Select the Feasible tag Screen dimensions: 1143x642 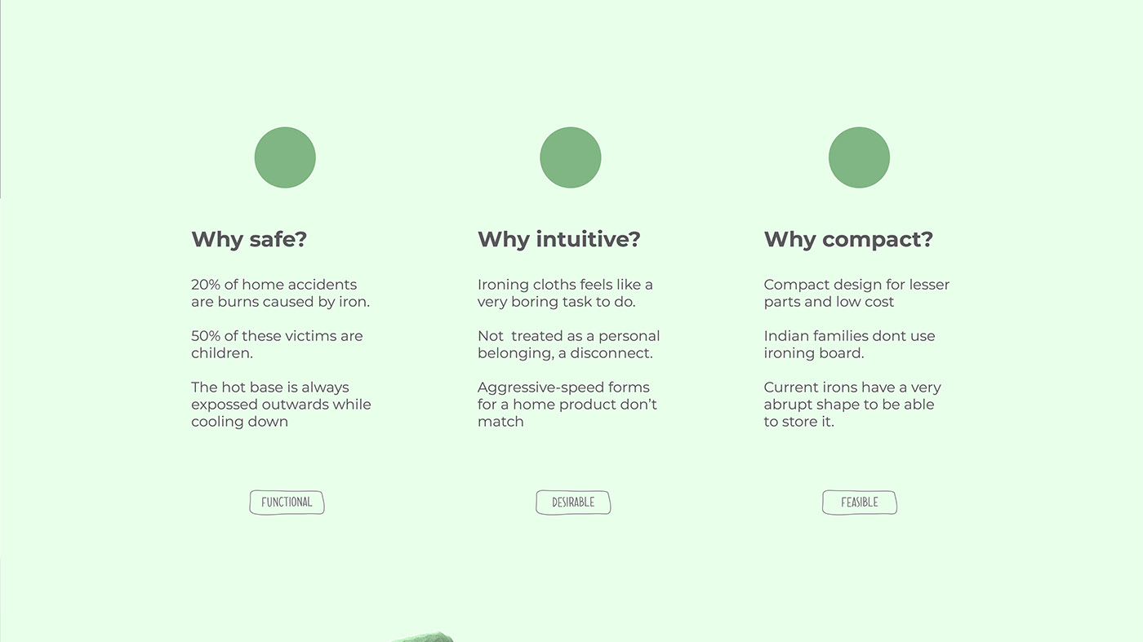(x=859, y=503)
